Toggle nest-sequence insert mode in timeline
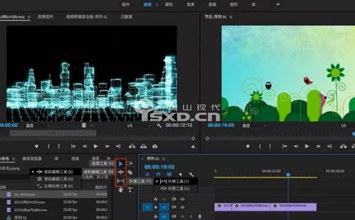355x220 pixels. 148,174
